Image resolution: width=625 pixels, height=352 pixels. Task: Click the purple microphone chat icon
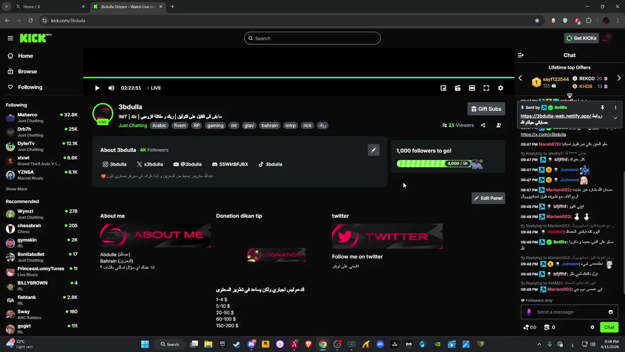pyautogui.click(x=529, y=312)
